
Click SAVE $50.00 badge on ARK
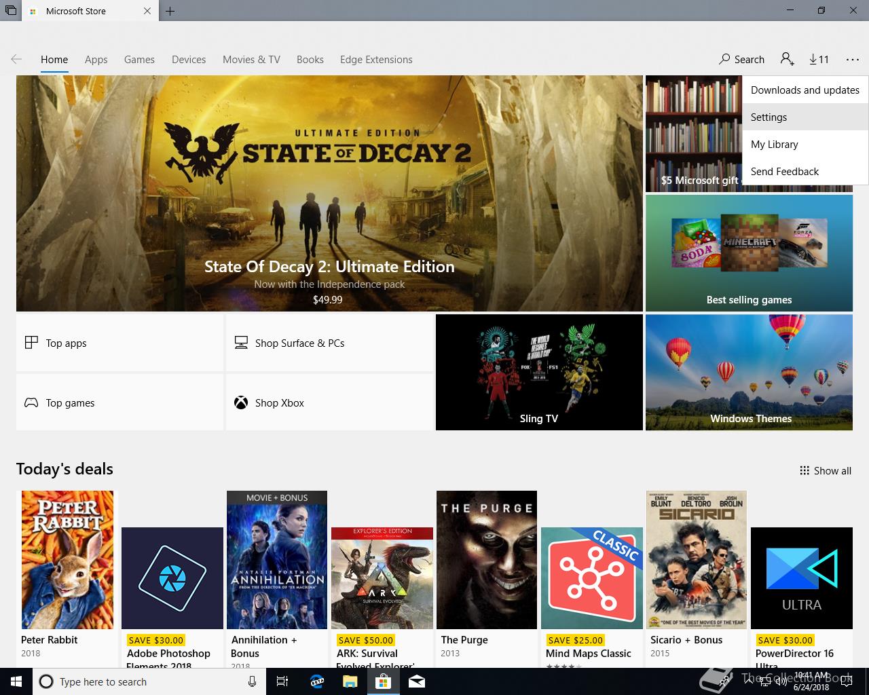[x=365, y=640]
